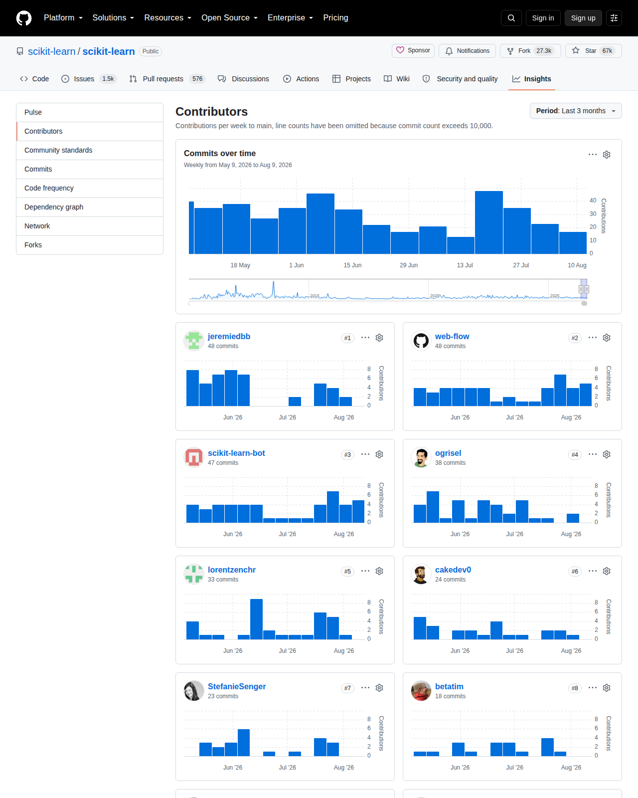Open three-dot menu on web-flow card

click(x=593, y=338)
